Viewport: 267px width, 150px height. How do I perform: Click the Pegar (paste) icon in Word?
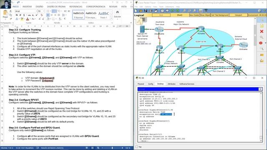point(5,13)
